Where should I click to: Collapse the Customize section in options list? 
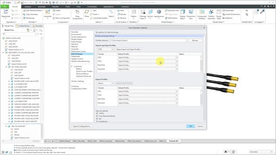72,66
